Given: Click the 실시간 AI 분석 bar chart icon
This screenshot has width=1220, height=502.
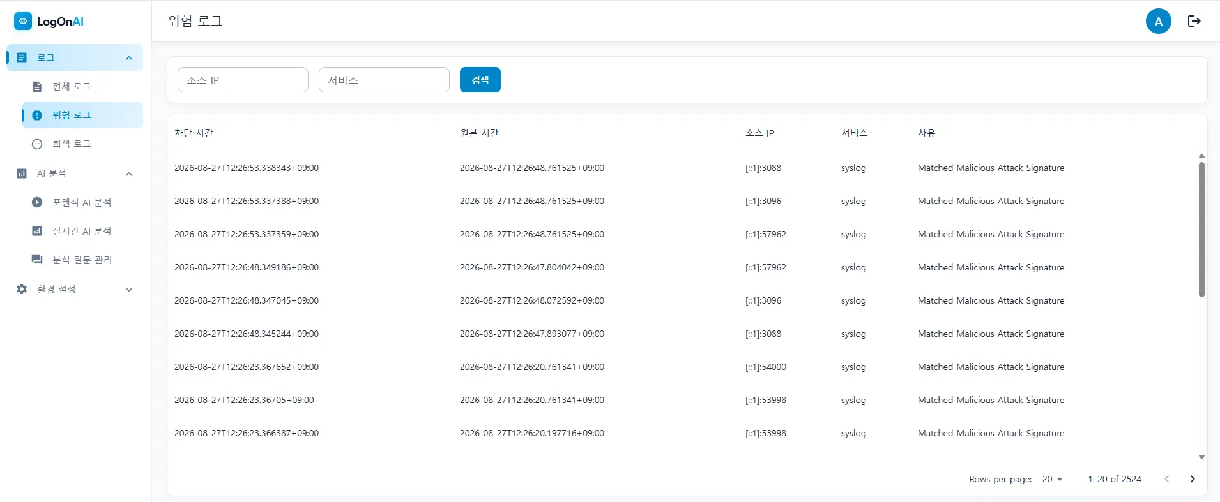Looking at the screenshot, I should (37, 231).
